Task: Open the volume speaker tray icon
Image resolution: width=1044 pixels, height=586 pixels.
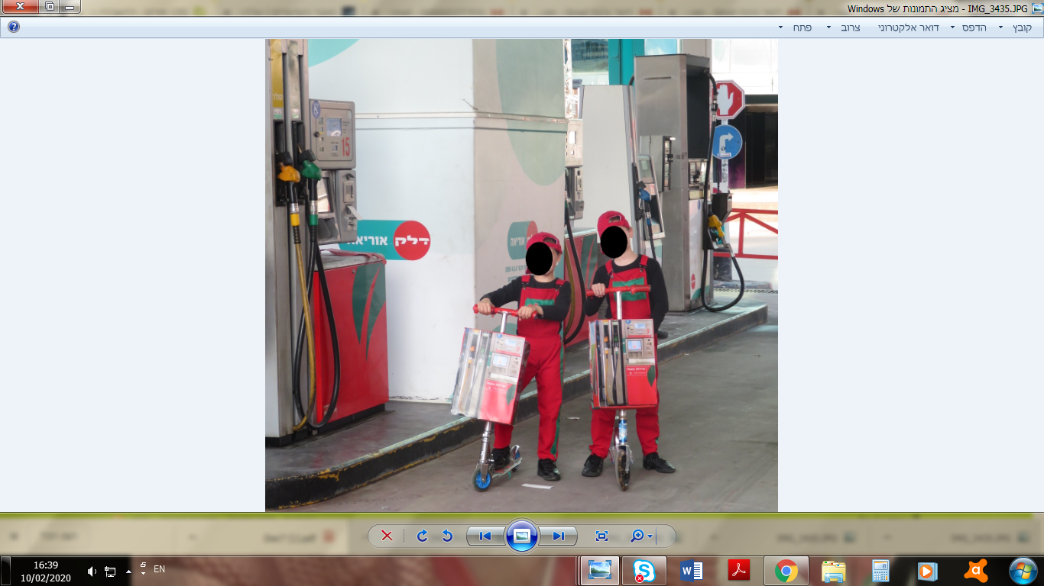Action: tap(92, 571)
